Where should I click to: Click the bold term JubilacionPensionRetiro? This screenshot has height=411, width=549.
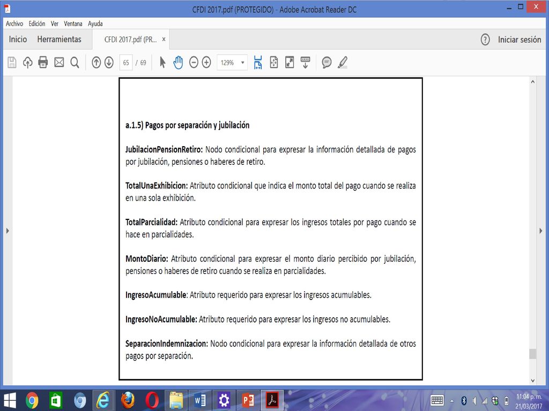[164, 150]
